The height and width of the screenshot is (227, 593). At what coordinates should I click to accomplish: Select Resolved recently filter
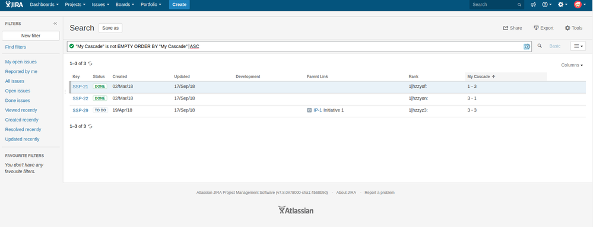(23, 130)
